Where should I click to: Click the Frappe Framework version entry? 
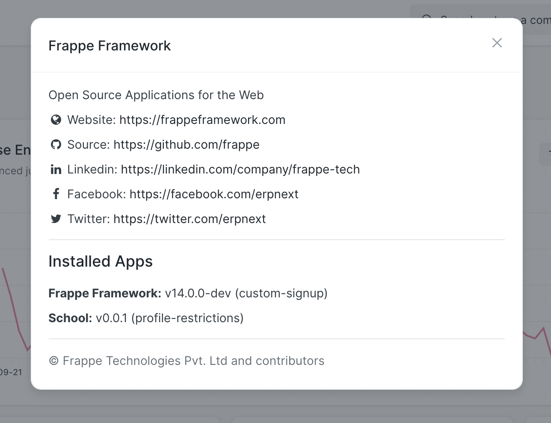188,293
